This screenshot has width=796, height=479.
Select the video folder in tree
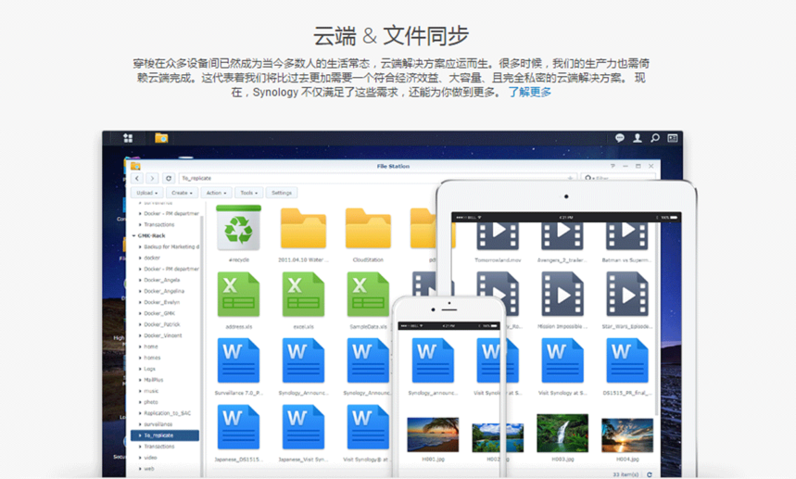(150, 458)
